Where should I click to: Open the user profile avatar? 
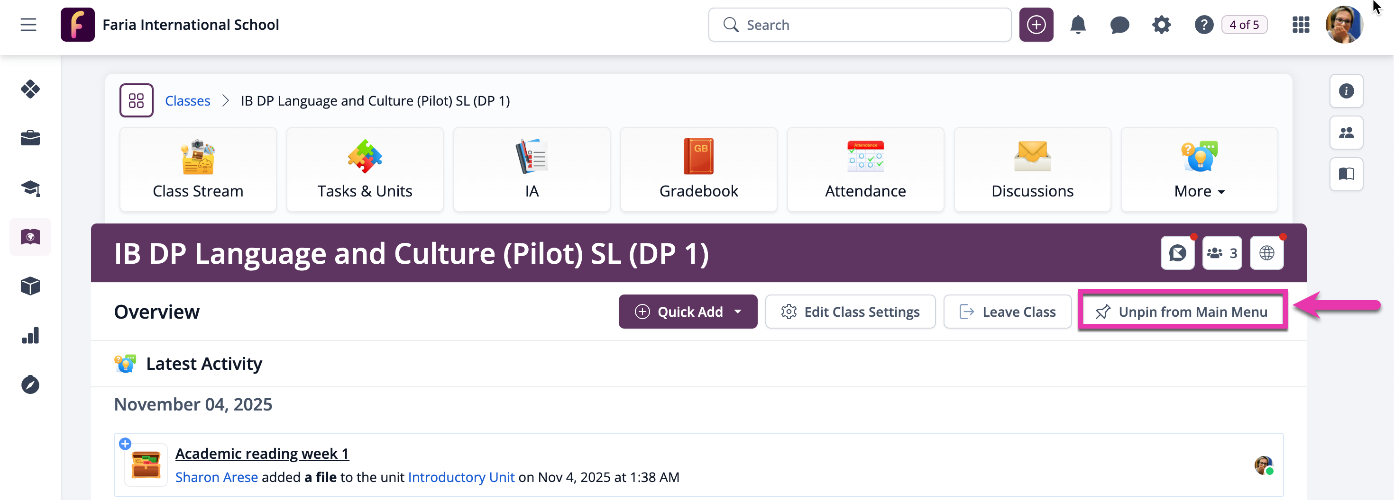click(1344, 25)
